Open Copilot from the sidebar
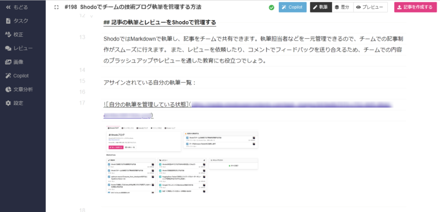This screenshot has height=212, width=440. (x=18, y=76)
